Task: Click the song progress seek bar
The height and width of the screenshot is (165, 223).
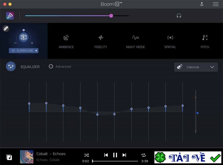Action: pos(115,161)
